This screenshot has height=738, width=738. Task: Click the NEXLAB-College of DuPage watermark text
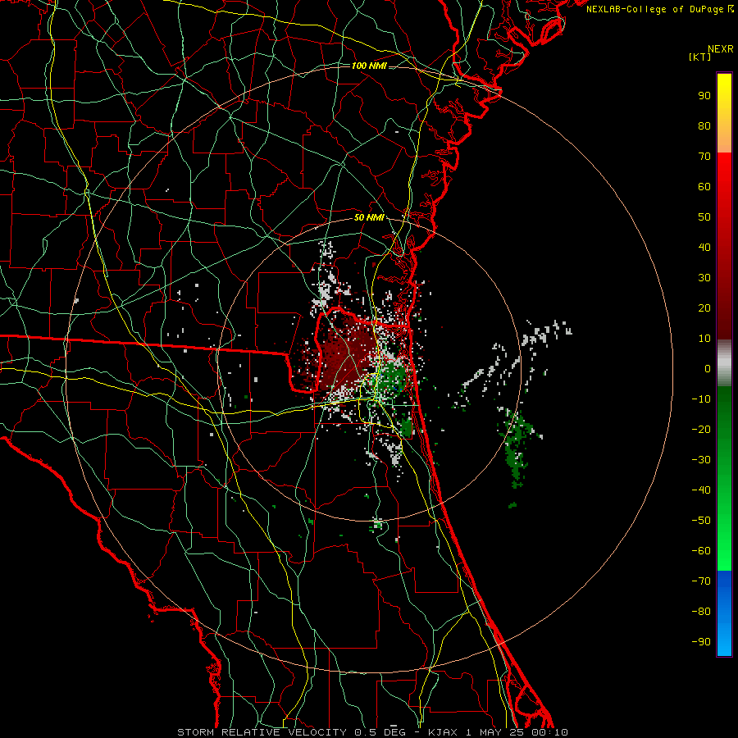(659, 9)
